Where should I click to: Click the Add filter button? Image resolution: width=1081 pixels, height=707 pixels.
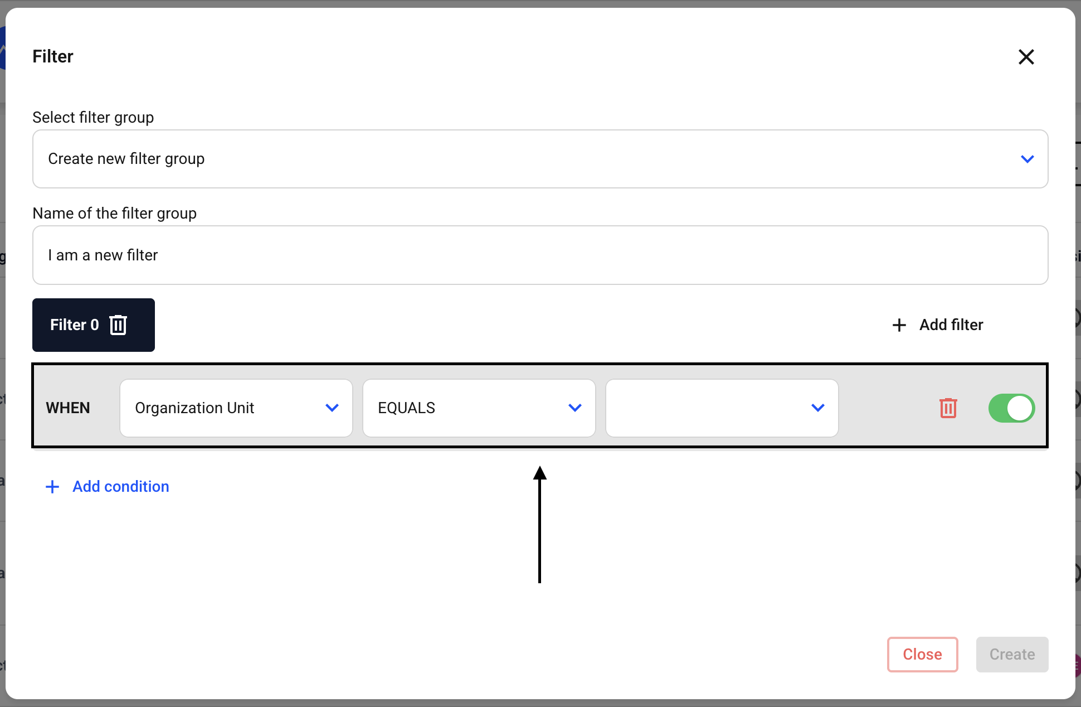(x=951, y=325)
